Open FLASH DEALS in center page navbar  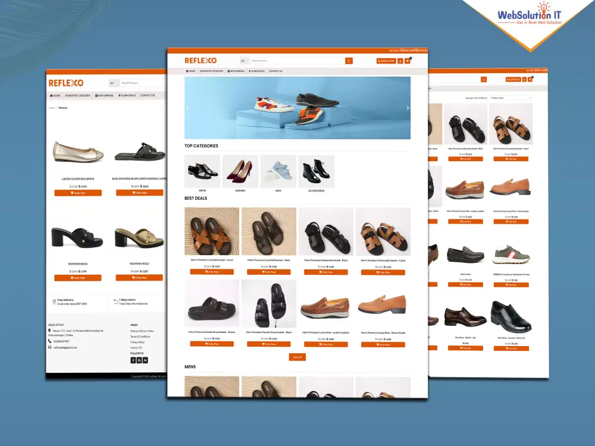[x=256, y=71]
